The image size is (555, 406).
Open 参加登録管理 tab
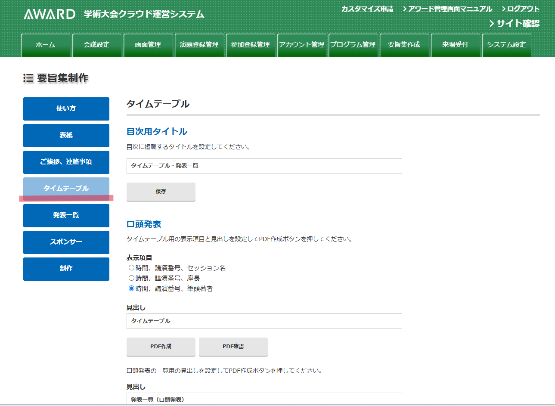pos(251,45)
